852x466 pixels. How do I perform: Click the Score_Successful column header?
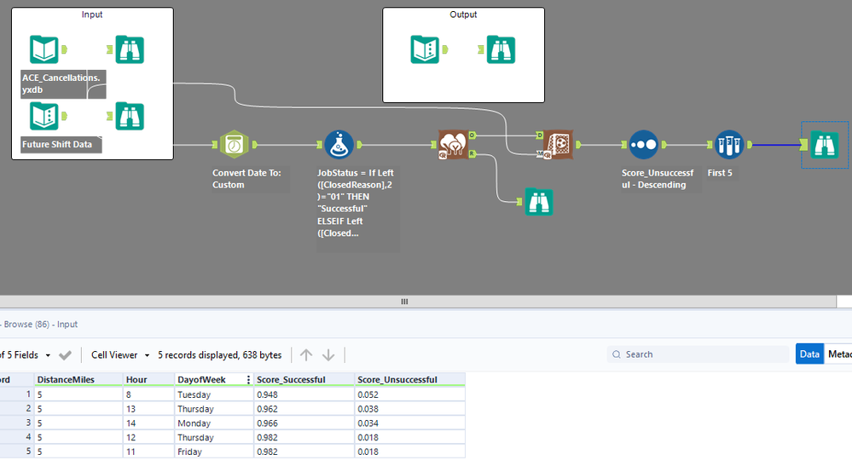tap(304, 380)
